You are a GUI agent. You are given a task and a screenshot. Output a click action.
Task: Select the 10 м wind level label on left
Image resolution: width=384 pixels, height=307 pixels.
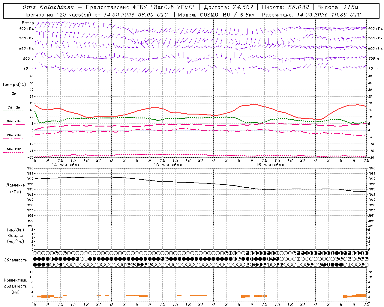point(29,68)
